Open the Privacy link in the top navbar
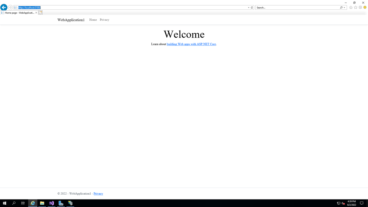 point(104,20)
